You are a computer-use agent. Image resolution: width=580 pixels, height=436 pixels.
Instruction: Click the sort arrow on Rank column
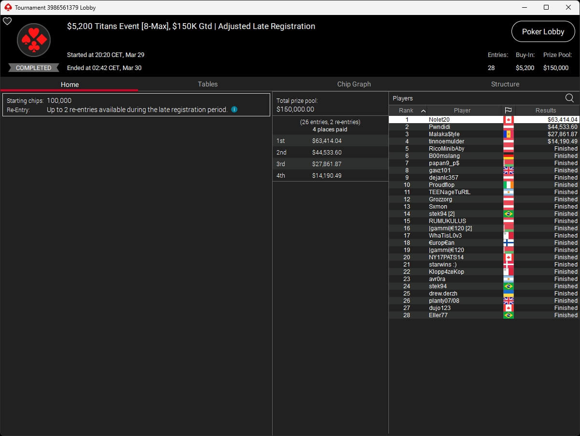(x=423, y=111)
